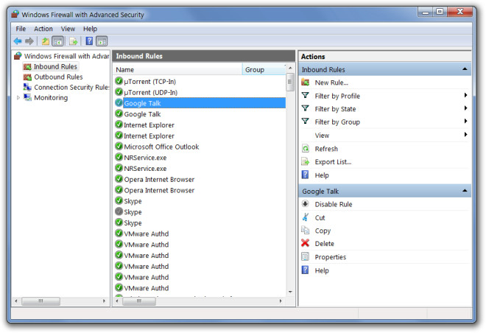Minimize the Windows Firewall window

(426, 13)
